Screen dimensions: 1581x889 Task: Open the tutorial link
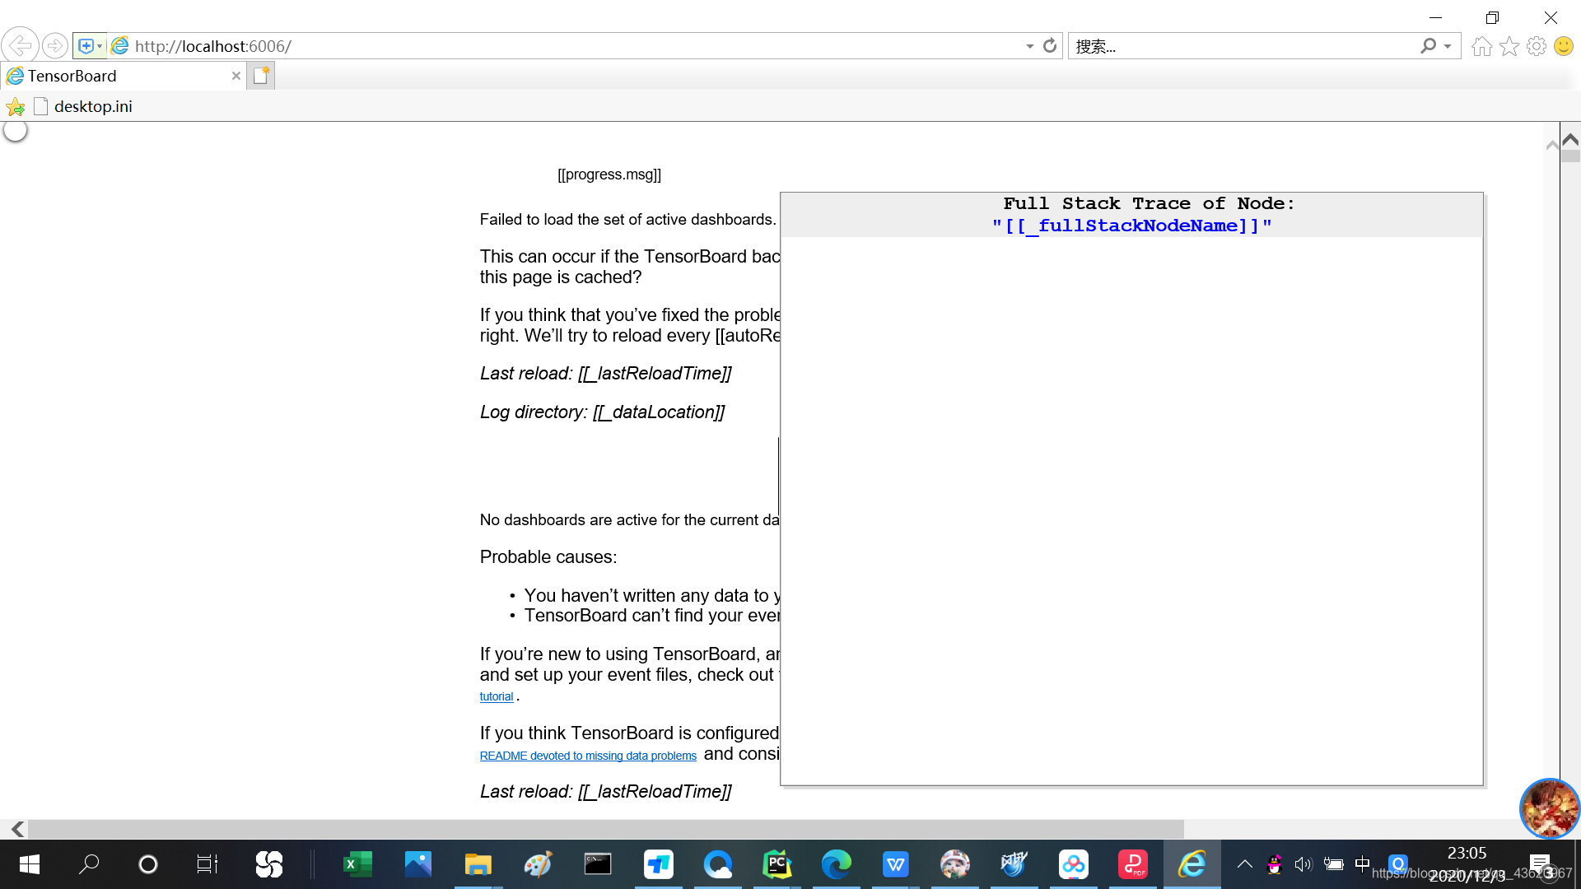497,696
